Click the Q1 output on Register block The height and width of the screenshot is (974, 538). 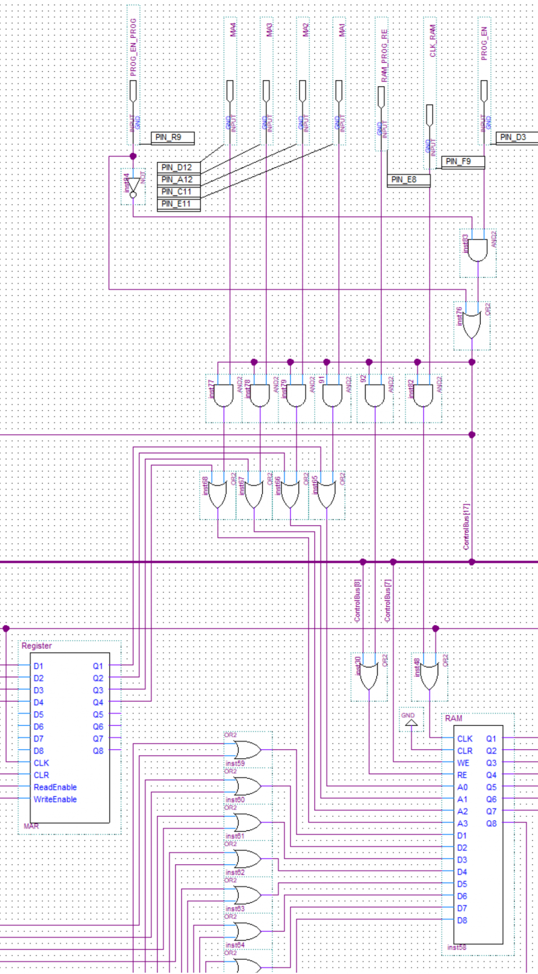98,666
